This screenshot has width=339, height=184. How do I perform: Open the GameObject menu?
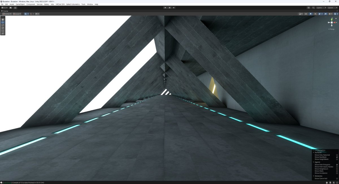[x=20, y=5]
